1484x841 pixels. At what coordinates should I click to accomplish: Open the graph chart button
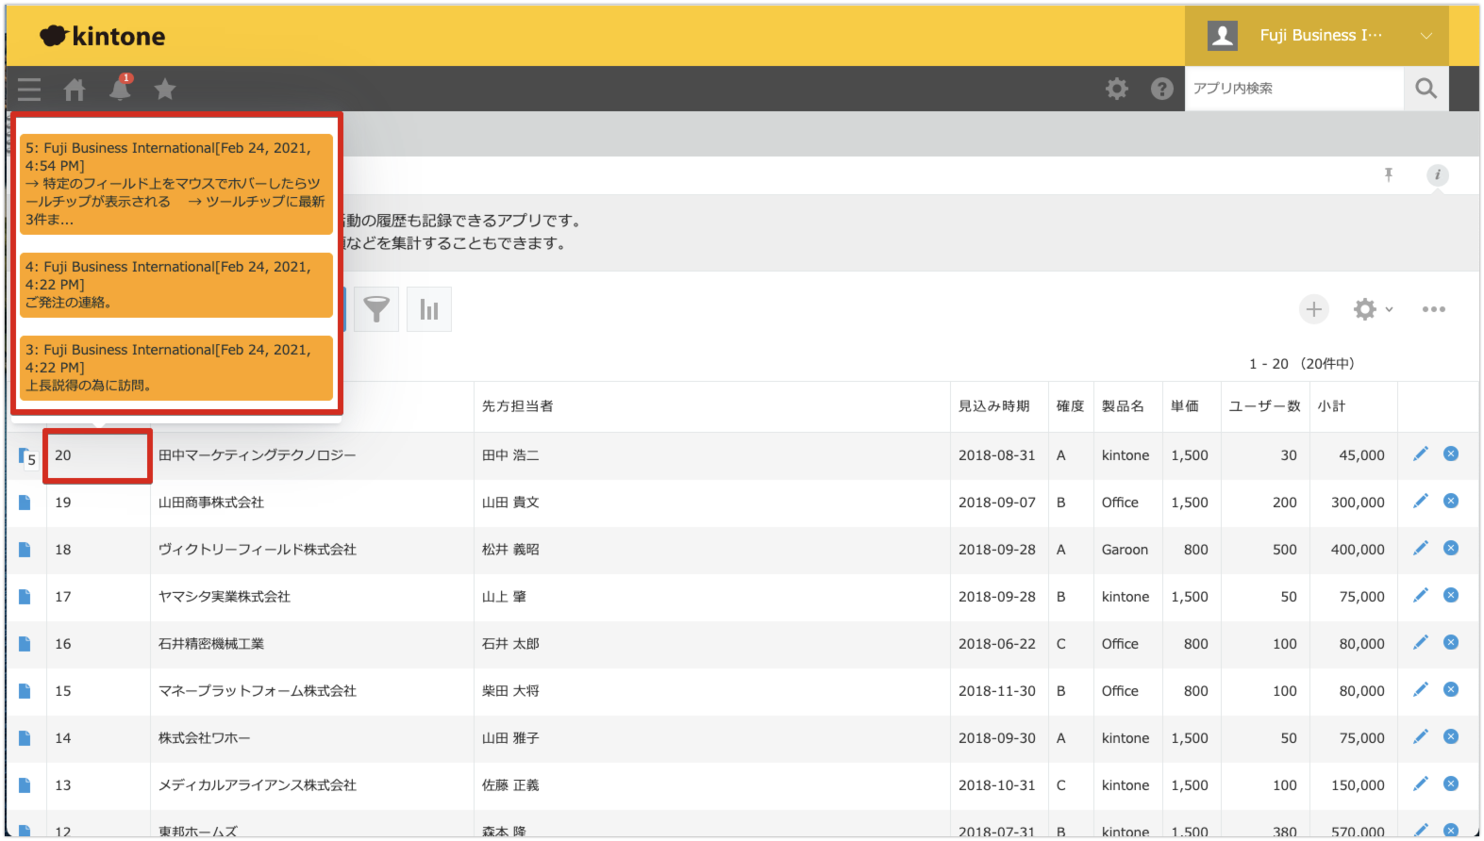pos(429,309)
